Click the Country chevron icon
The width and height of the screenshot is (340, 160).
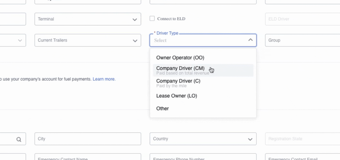pyautogui.click(x=250, y=139)
